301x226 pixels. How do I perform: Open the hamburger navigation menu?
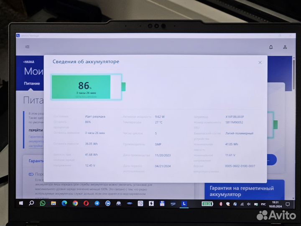(27, 47)
